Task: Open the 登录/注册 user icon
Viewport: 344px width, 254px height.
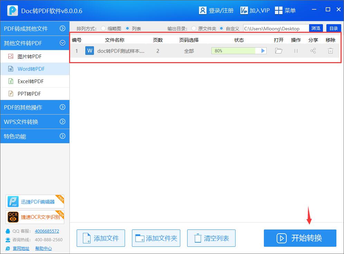Action: (x=203, y=10)
